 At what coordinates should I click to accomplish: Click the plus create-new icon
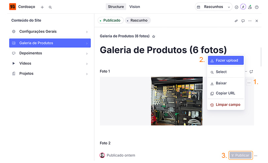pos(42,7)
